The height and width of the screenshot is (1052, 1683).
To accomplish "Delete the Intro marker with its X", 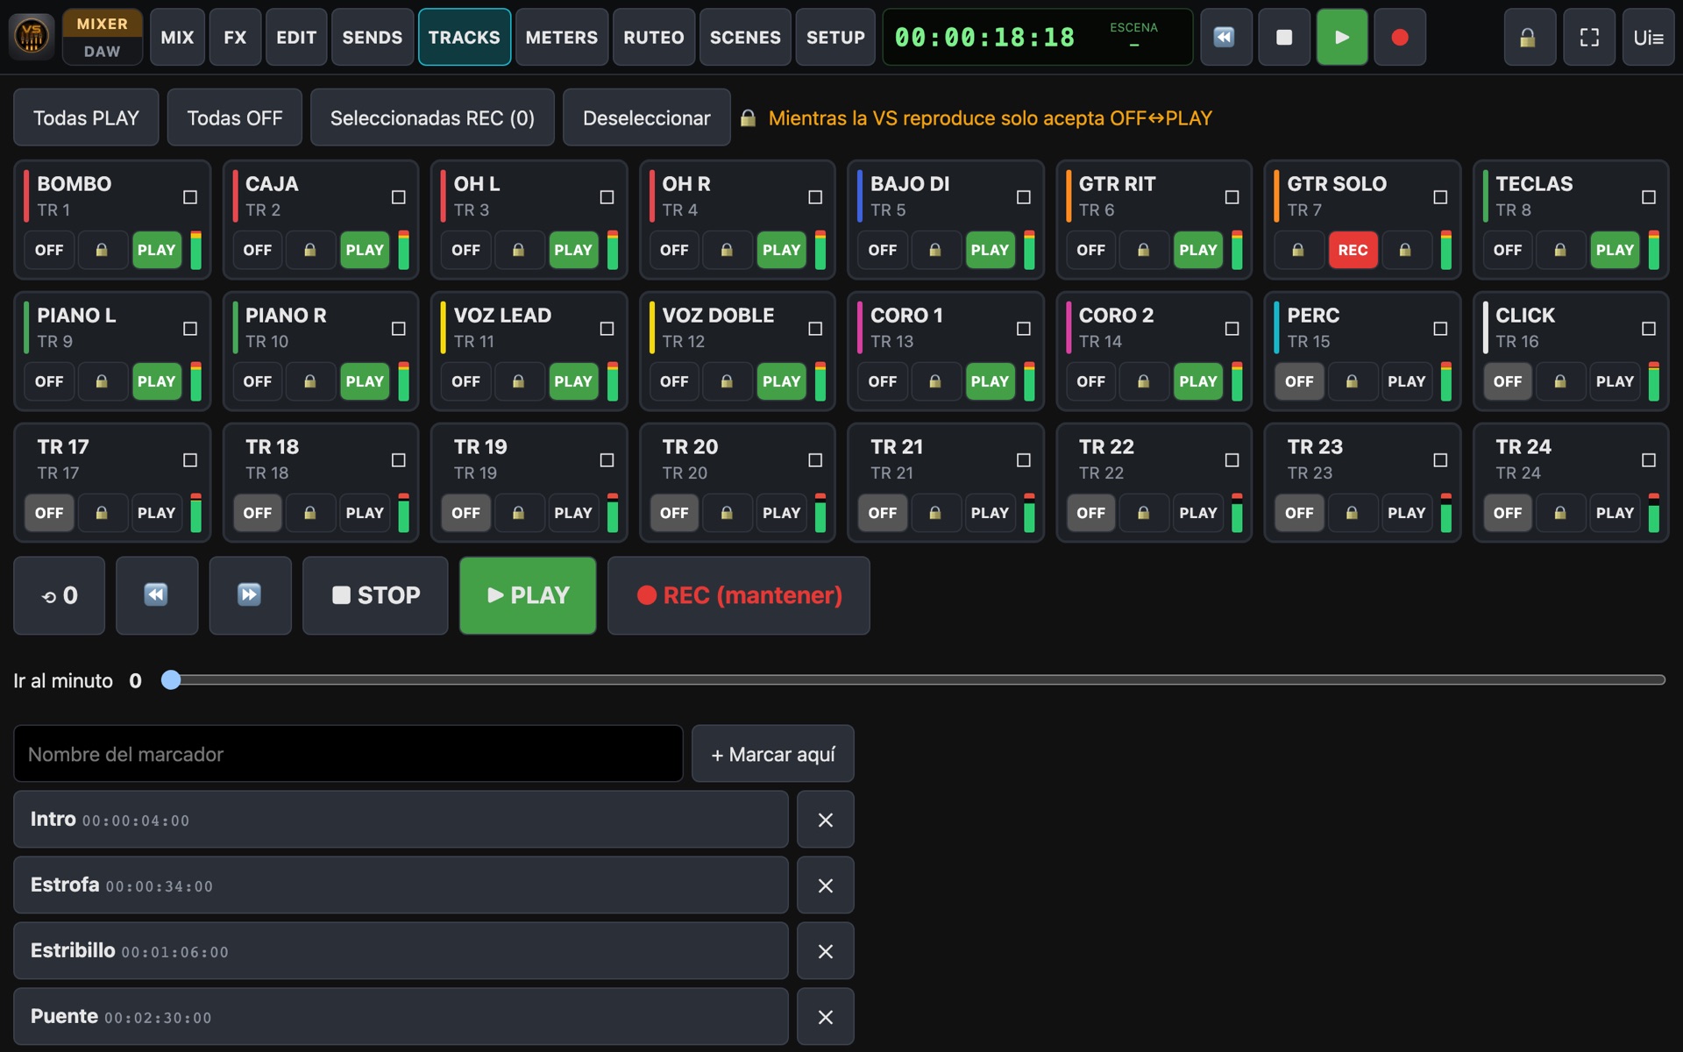I will [825, 820].
